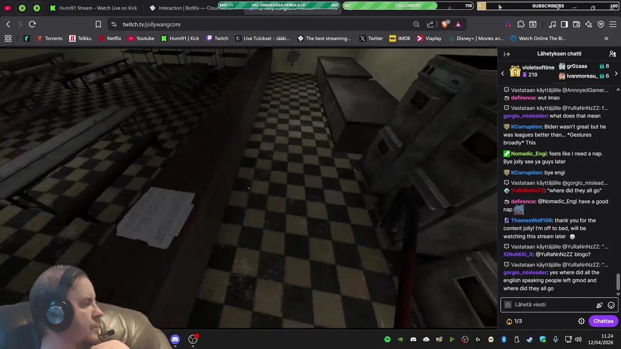Focus the Lähetä viesti chat input
Screen dimensions: 621x349
548,305
